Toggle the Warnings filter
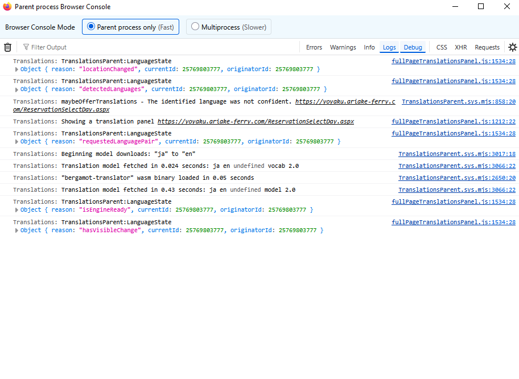Image resolution: width=519 pixels, height=379 pixels. pyautogui.click(x=343, y=47)
